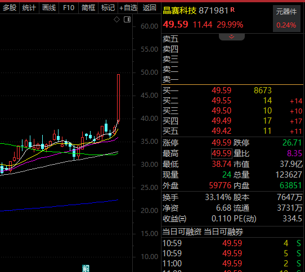The height and width of the screenshot is (272, 305).
Task: Click the stock name 晶赛科技
Action: pyautogui.click(x=180, y=11)
